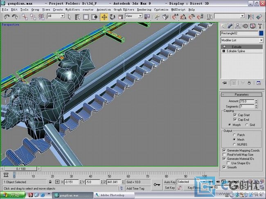
Task: Switch to the Hierarchy command panel
Action: 238,26
